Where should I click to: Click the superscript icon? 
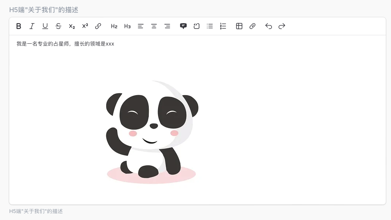coord(85,26)
